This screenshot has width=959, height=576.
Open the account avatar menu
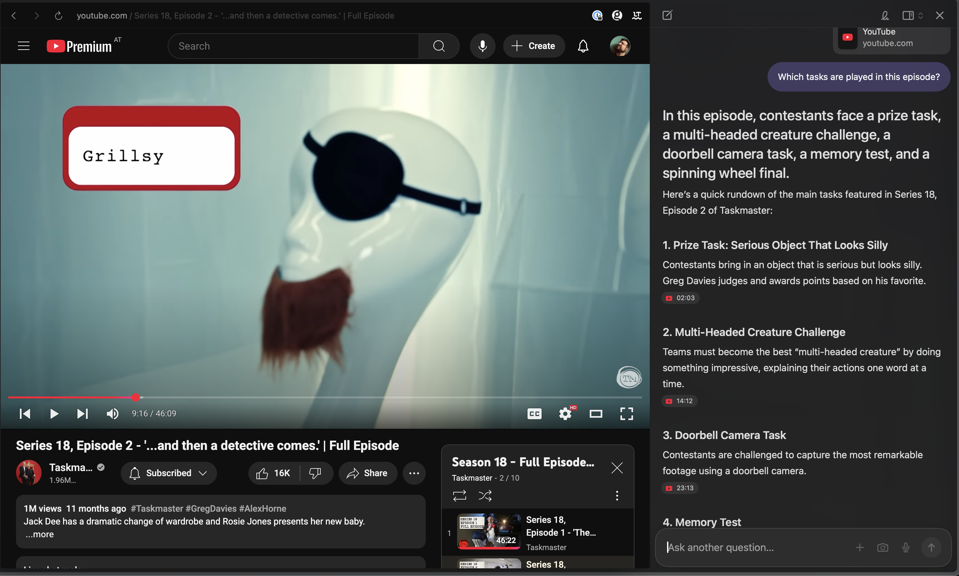tap(620, 46)
